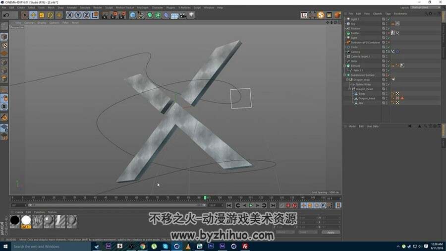Open the Objects menu in Object Manager
Screen dimensions: 446x251
[378, 14]
